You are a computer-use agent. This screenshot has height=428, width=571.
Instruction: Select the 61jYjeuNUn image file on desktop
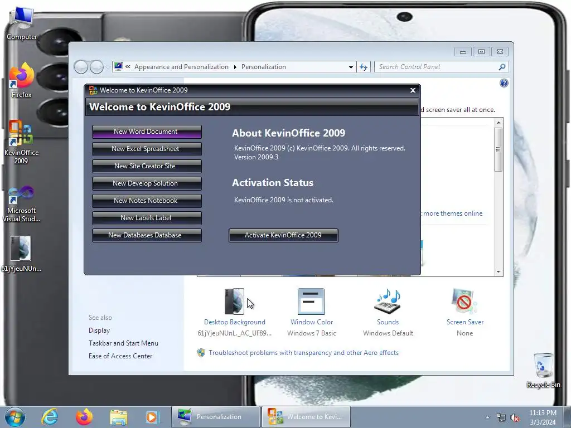click(x=21, y=254)
